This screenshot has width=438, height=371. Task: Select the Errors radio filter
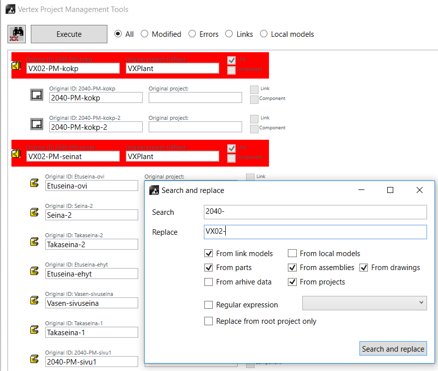click(x=192, y=34)
